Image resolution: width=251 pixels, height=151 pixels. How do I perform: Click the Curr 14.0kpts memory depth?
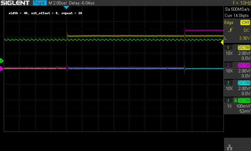[237, 15]
